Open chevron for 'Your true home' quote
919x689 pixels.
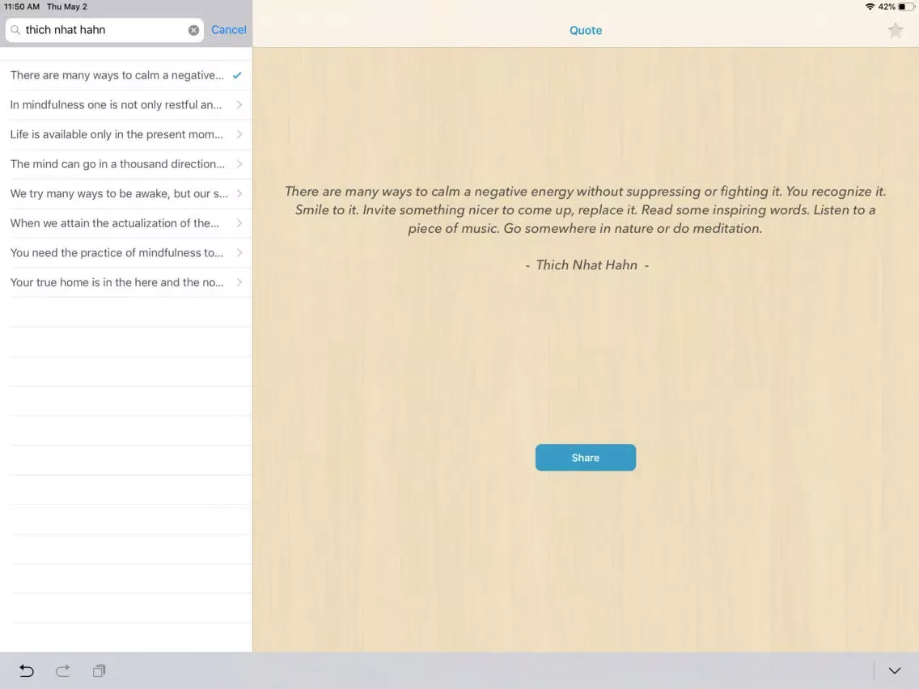[x=239, y=282]
